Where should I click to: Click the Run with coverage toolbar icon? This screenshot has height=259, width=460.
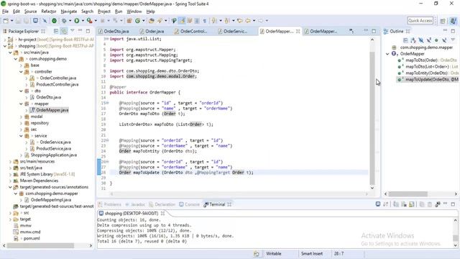pyautogui.click(x=89, y=21)
